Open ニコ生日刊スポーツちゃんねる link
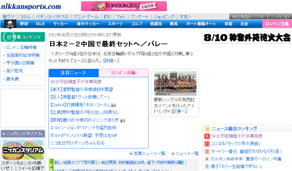Viewport: 292px width, 171px height. pos(77,143)
